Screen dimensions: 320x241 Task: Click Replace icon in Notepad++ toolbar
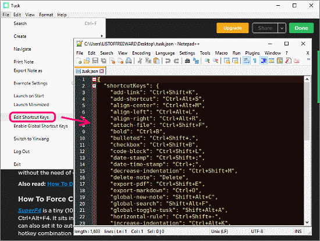pyautogui.click(x=196, y=61)
